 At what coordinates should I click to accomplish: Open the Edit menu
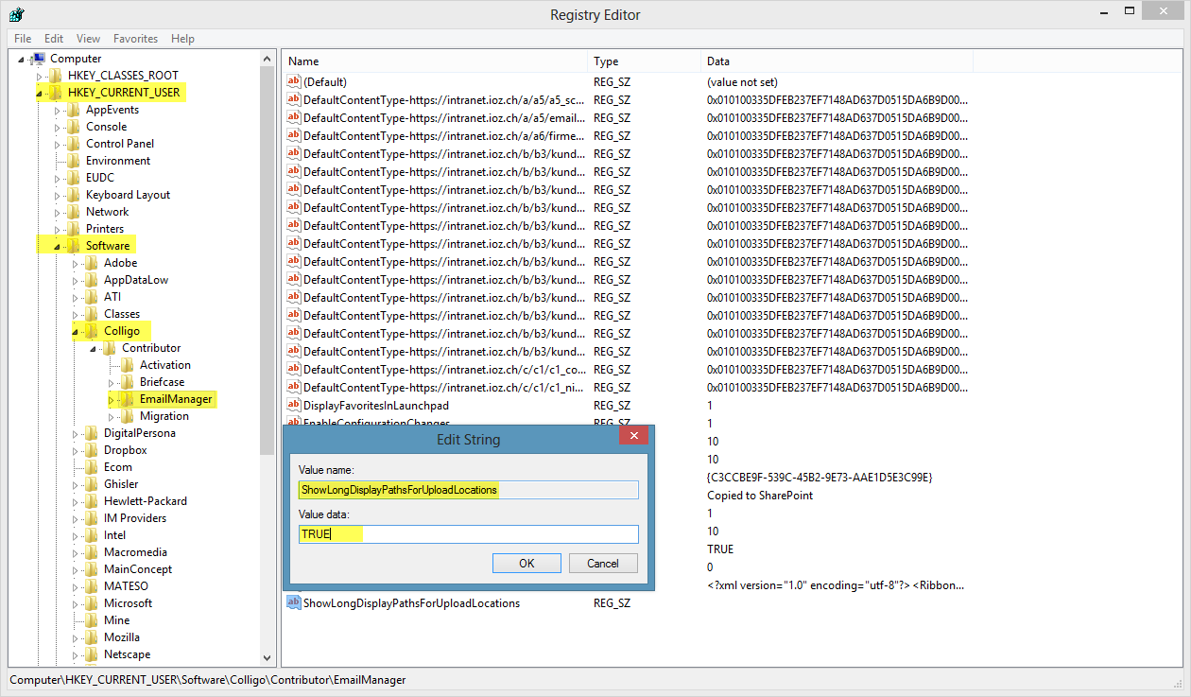(54, 39)
